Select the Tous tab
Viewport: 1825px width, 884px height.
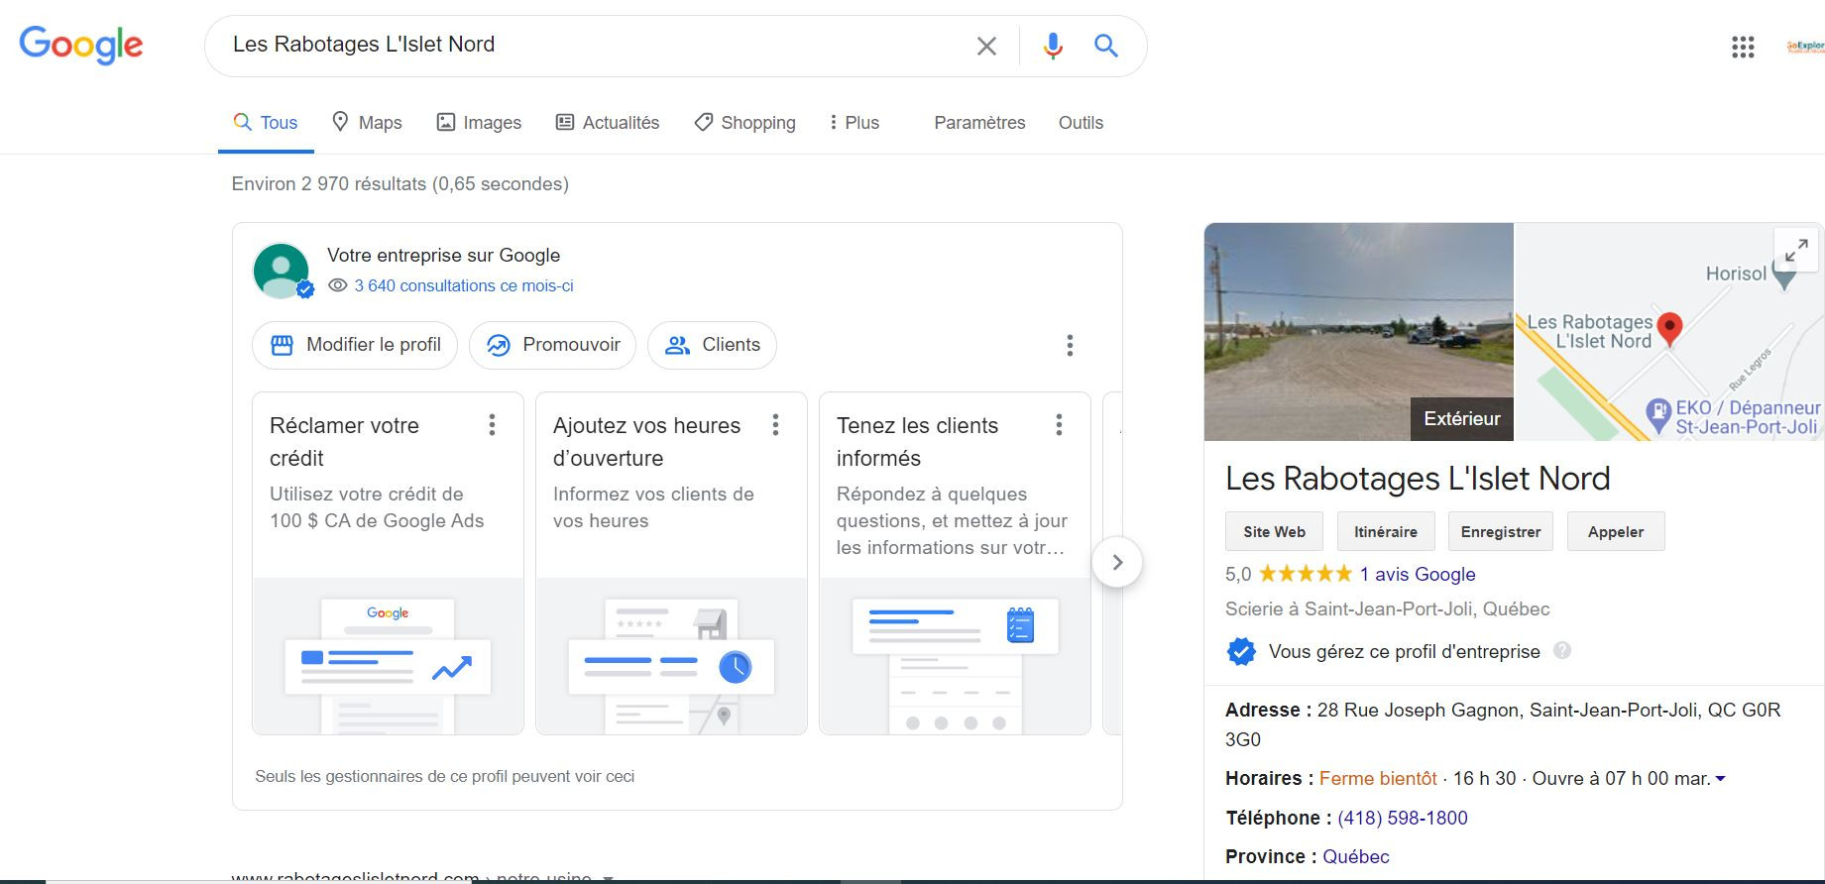pyautogui.click(x=266, y=123)
